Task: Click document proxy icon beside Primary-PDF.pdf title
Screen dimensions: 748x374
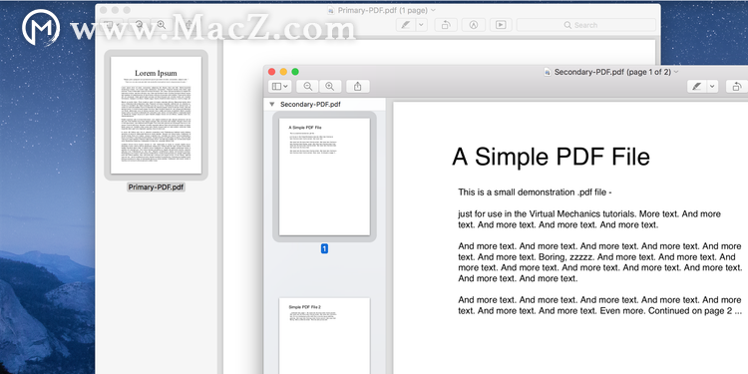Action: 331,10
